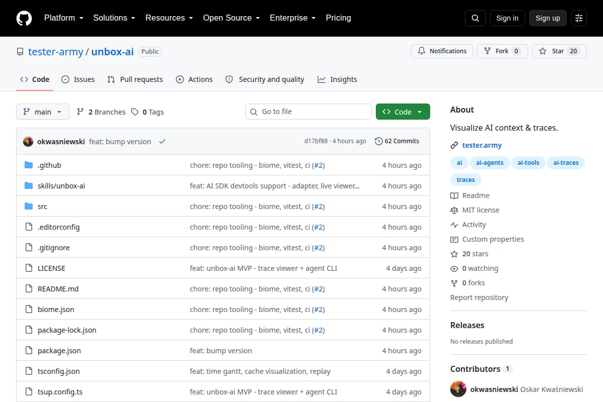Select the traces topic tag

(466, 179)
